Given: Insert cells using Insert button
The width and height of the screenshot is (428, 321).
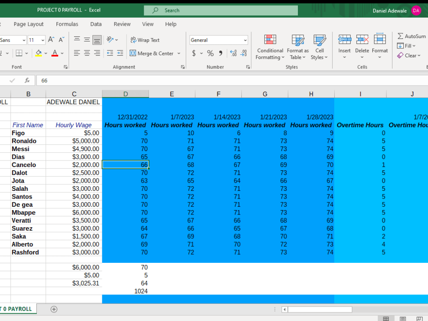Looking at the screenshot, I should pyautogui.click(x=345, y=47).
